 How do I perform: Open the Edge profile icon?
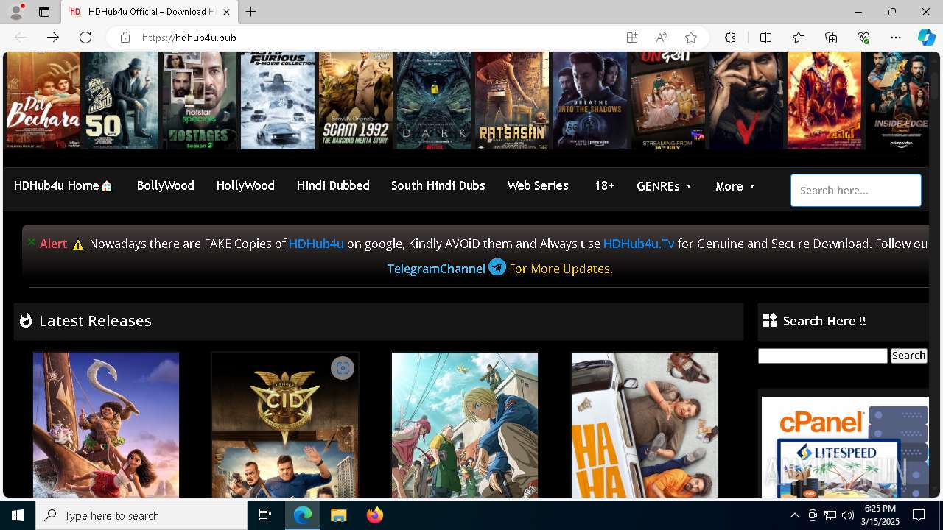point(15,12)
